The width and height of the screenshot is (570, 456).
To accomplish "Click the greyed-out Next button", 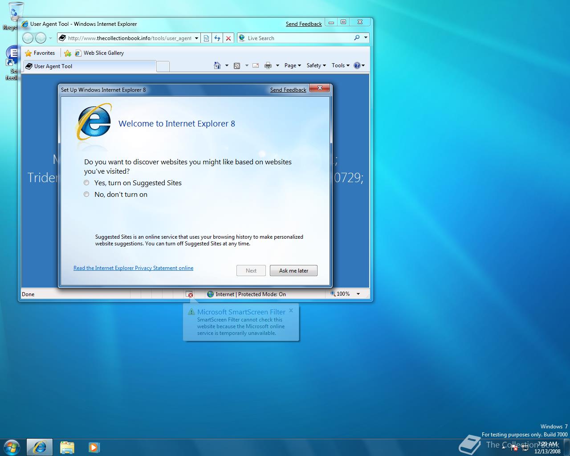I will point(251,271).
